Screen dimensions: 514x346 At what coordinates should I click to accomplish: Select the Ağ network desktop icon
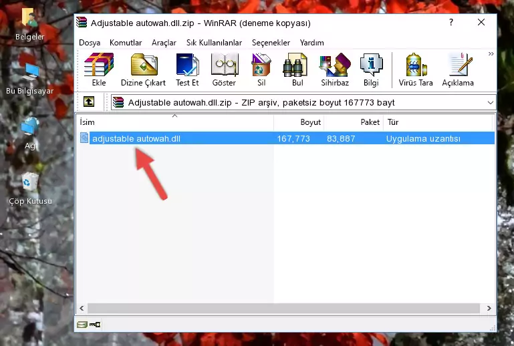click(x=30, y=134)
